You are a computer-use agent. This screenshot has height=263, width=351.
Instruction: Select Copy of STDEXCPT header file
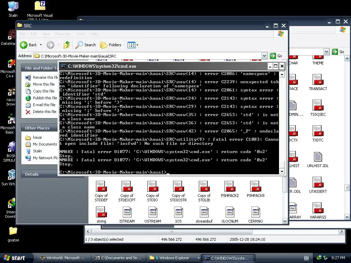(127, 191)
